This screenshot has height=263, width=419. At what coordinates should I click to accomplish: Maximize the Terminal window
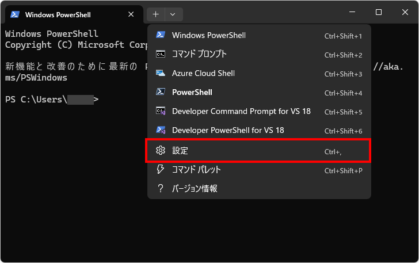point(379,12)
